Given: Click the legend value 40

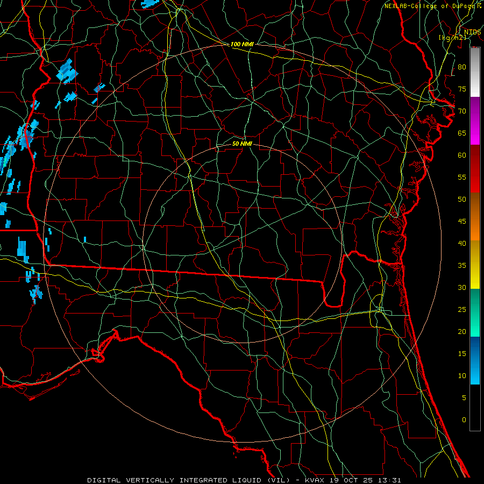Looking at the screenshot, I should tap(462, 243).
